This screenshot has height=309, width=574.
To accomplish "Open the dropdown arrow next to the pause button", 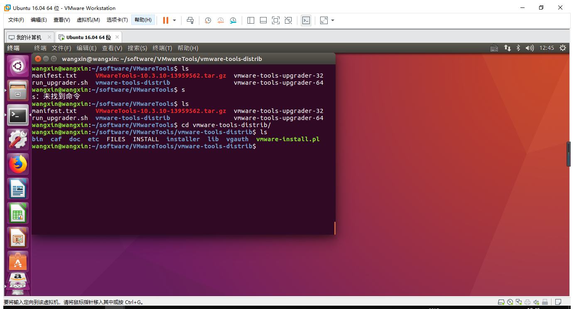I will pos(174,20).
